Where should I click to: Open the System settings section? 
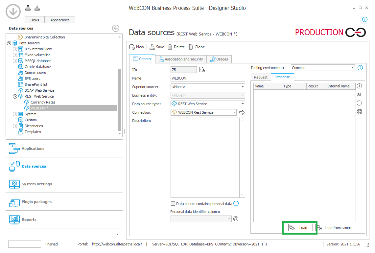coord(64,184)
